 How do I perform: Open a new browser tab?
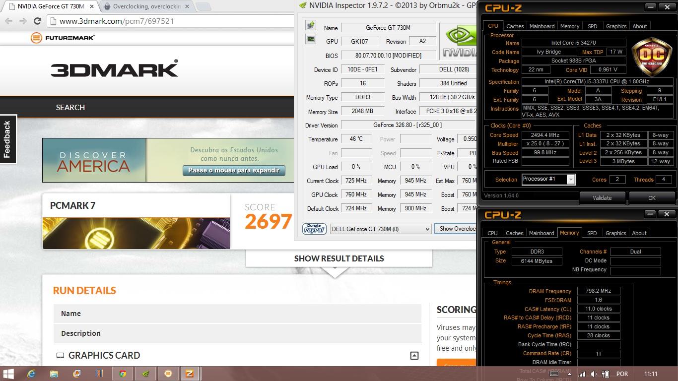(x=203, y=6)
